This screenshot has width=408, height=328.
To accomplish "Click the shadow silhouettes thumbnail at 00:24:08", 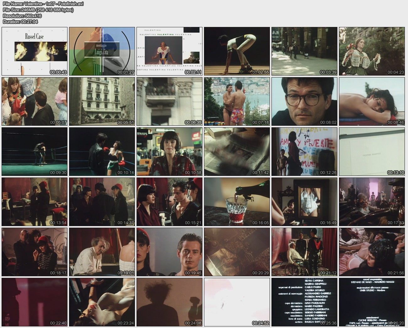I will point(169,302).
